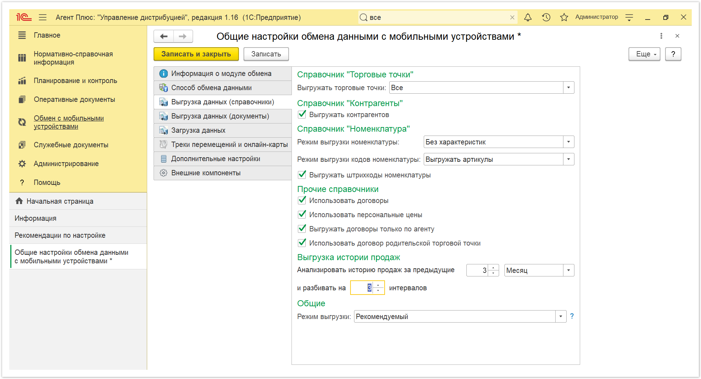Toggle Использовать персональные цены checkbox
Image resolution: width=701 pixels, height=379 pixels.
click(302, 214)
